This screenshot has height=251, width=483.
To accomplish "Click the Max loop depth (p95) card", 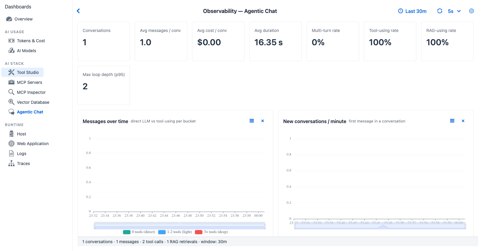I will pyautogui.click(x=104, y=85).
